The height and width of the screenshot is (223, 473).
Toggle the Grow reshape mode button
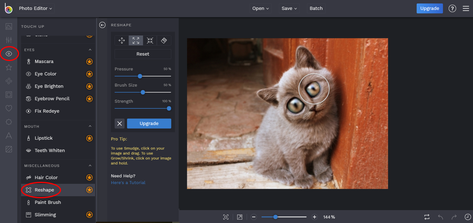(136, 40)
